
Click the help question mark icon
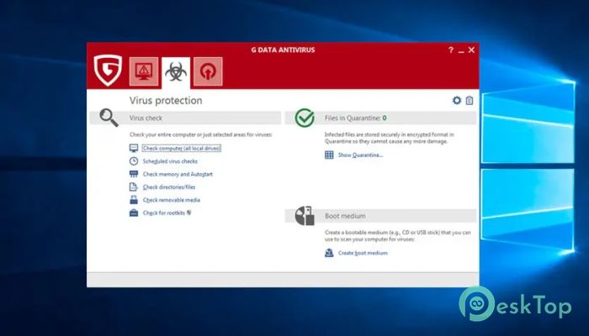click(x=451, y=50)
